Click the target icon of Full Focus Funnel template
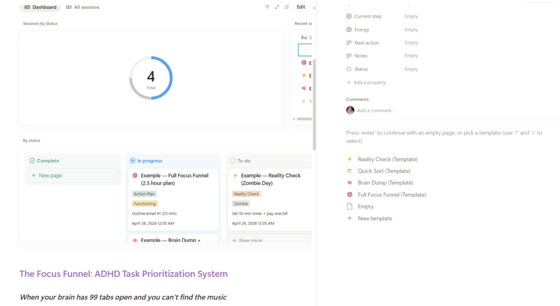The width and height of the screenshot is (560, 306). click(349, 195)
